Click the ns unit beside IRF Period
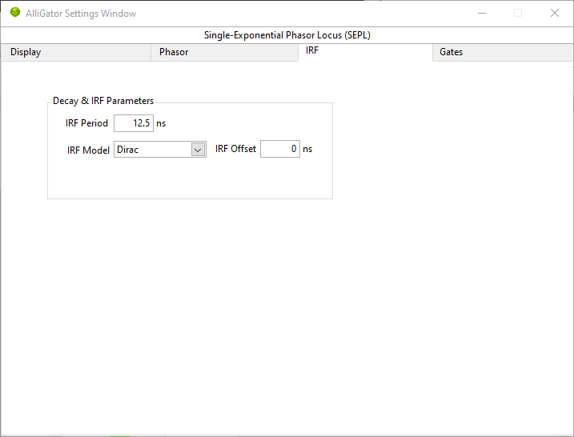 pyautogui.click(x=161, y=124)
